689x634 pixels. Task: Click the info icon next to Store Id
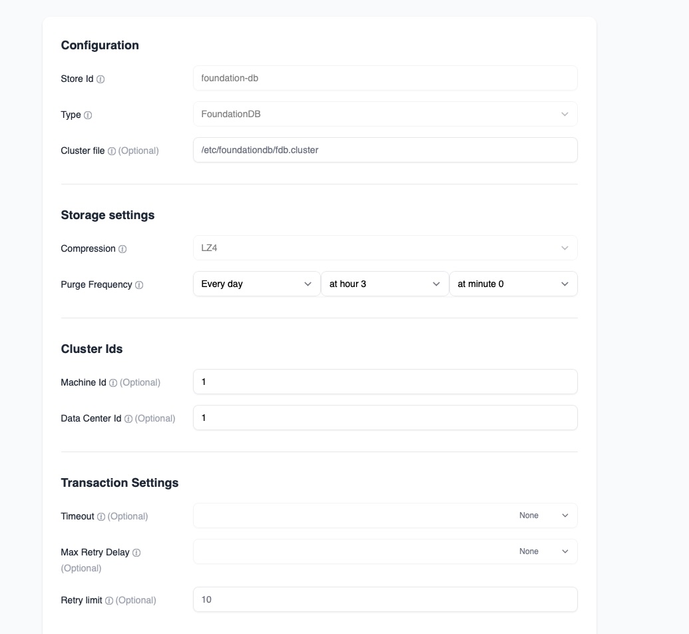click(101, 79)
